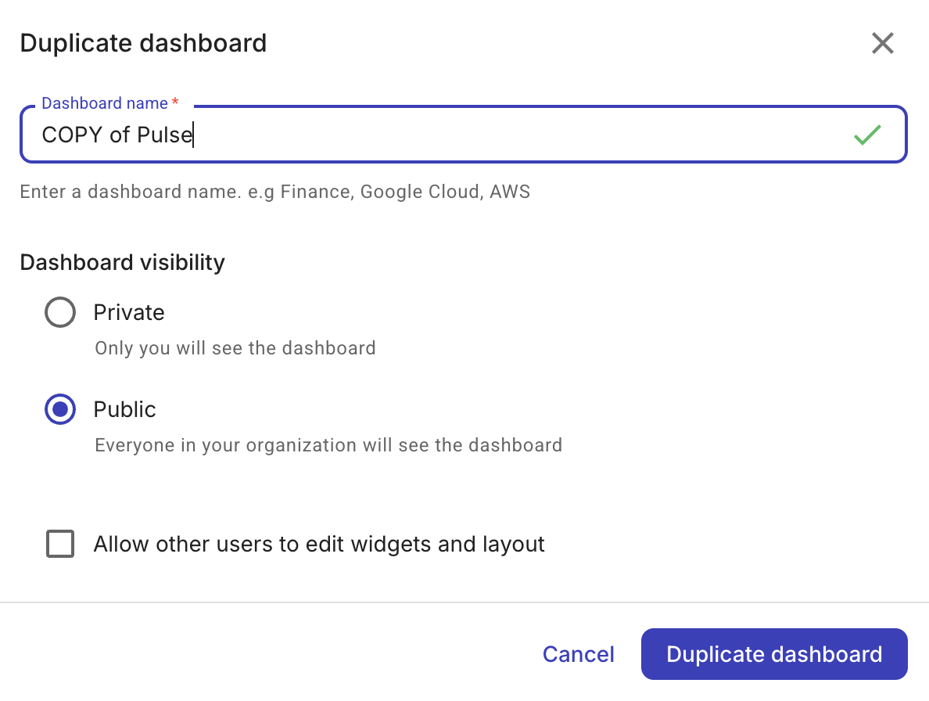Click the Dashboard visibility section heading

point(122,262)
